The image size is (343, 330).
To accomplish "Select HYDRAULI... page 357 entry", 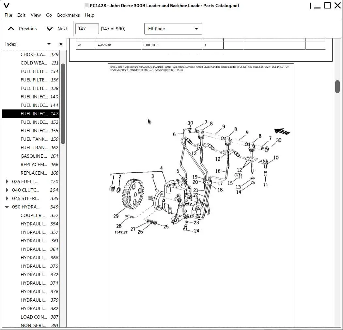I will tap(31, 232).
